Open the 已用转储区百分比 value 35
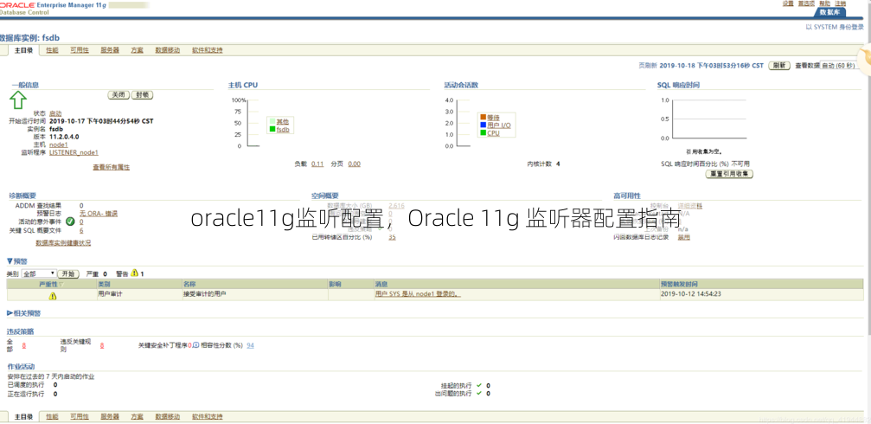The image size is (871, 424). click(392, 237)
